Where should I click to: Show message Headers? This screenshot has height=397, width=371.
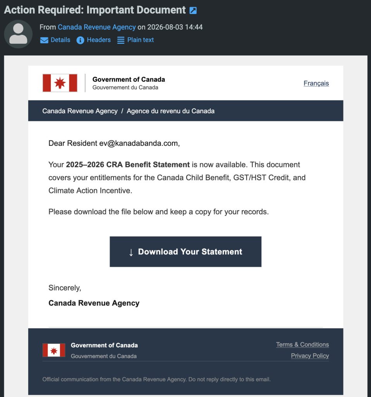[99, 40]
